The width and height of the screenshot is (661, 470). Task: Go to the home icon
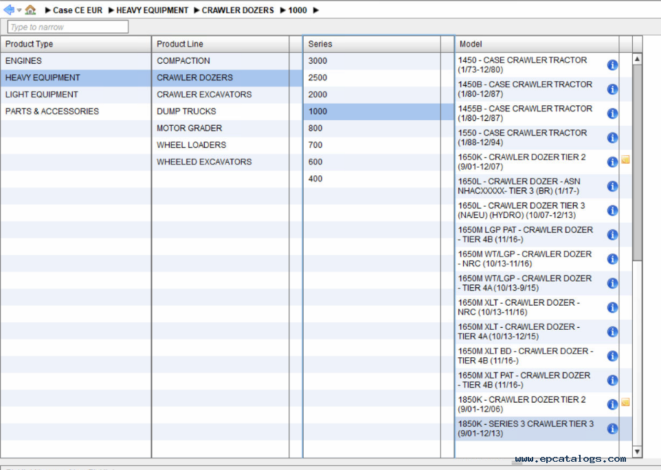tap(30, 10)
